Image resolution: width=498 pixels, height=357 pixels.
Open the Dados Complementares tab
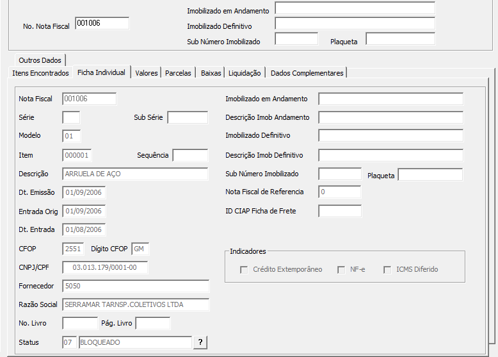point(307,73)
